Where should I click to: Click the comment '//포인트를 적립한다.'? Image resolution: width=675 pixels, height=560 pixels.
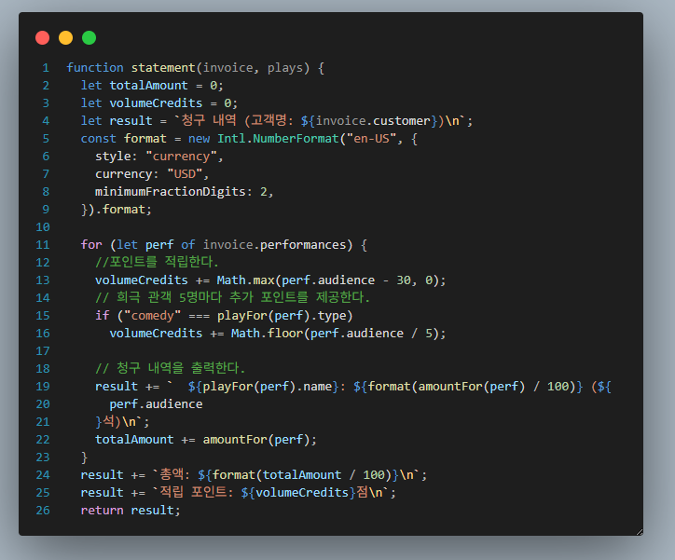coord(157,262)
